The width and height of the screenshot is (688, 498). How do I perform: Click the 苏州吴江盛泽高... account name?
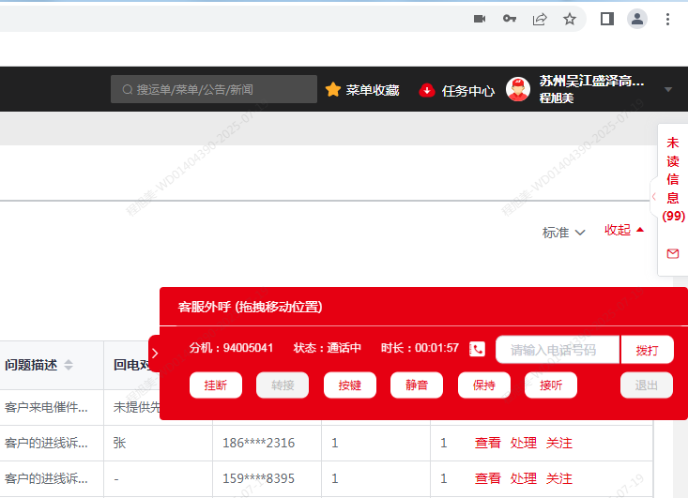pyautogui.click(x=591, y=81)
